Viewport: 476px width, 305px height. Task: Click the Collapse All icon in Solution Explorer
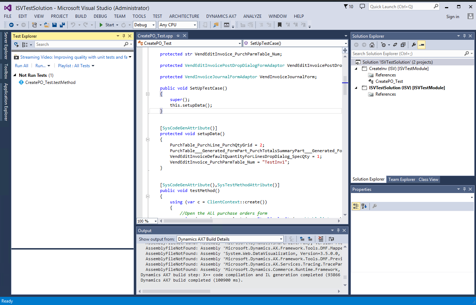(403, 45)
